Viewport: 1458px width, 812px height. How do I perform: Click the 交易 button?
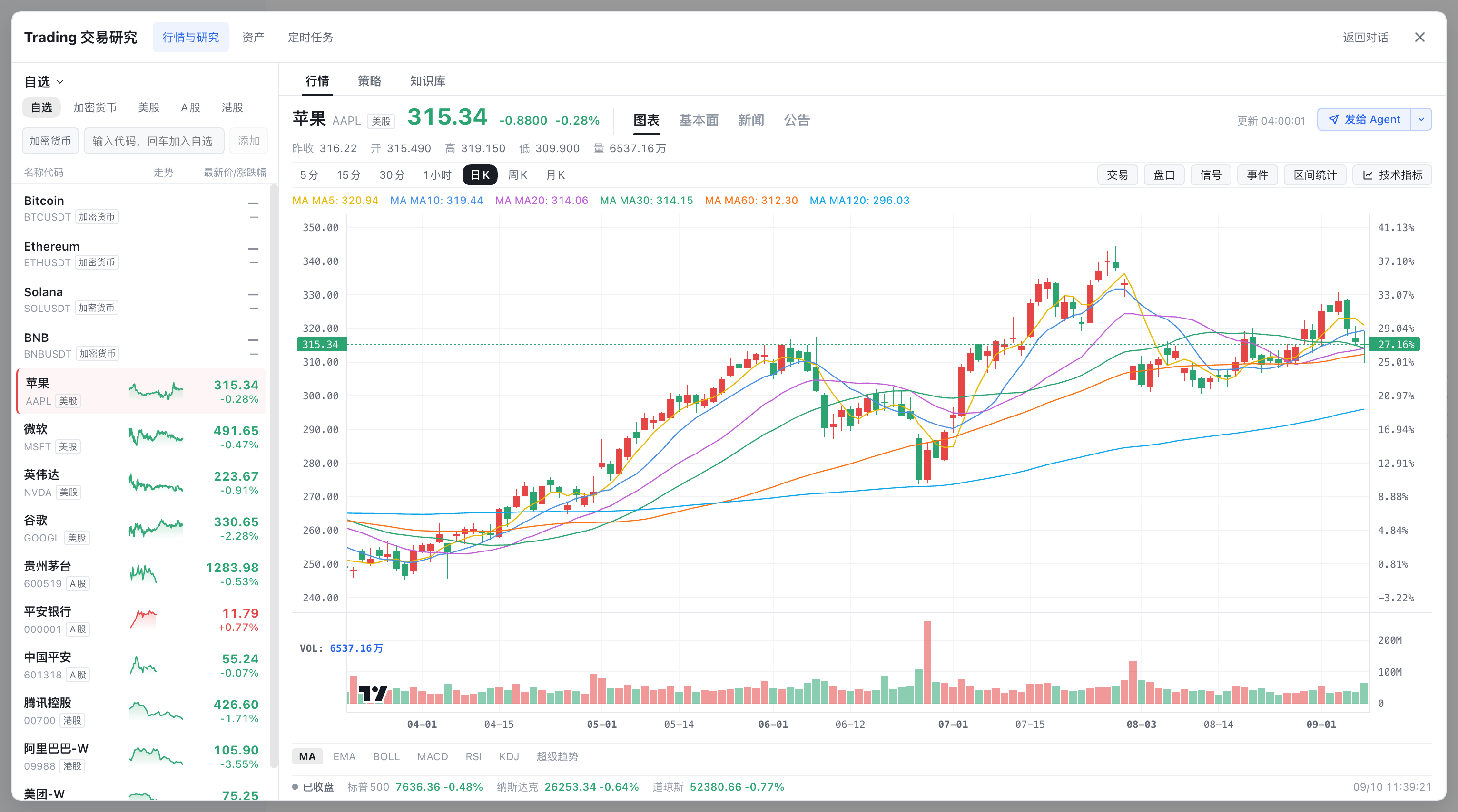(x=1117, y=175)
